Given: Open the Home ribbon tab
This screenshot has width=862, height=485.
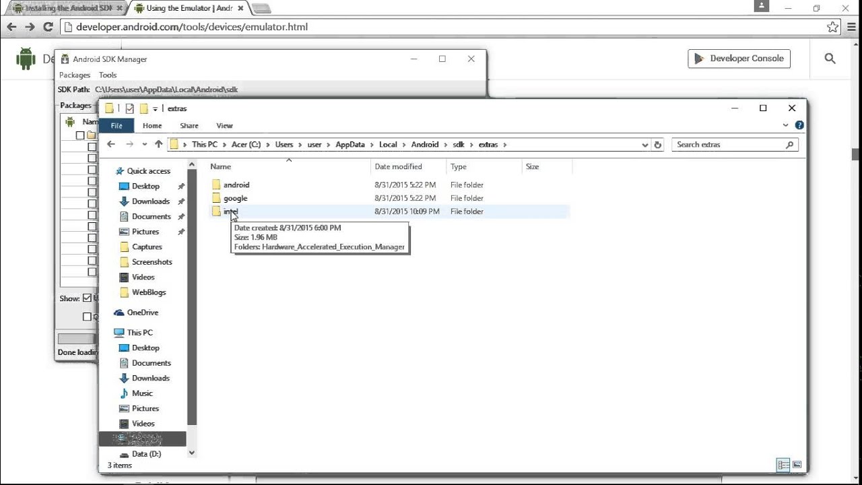Looking at the screenshot, I should pos(152,125).
